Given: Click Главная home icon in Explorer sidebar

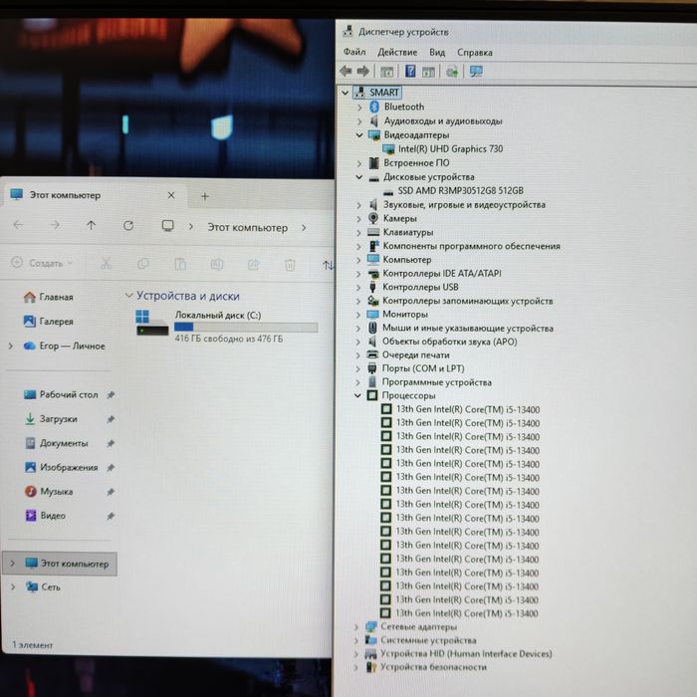Looking at the screenshot, I should click(30, 297).
